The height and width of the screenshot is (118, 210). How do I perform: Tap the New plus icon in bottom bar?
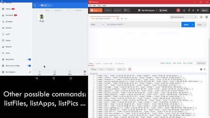(x=40, y=72)
